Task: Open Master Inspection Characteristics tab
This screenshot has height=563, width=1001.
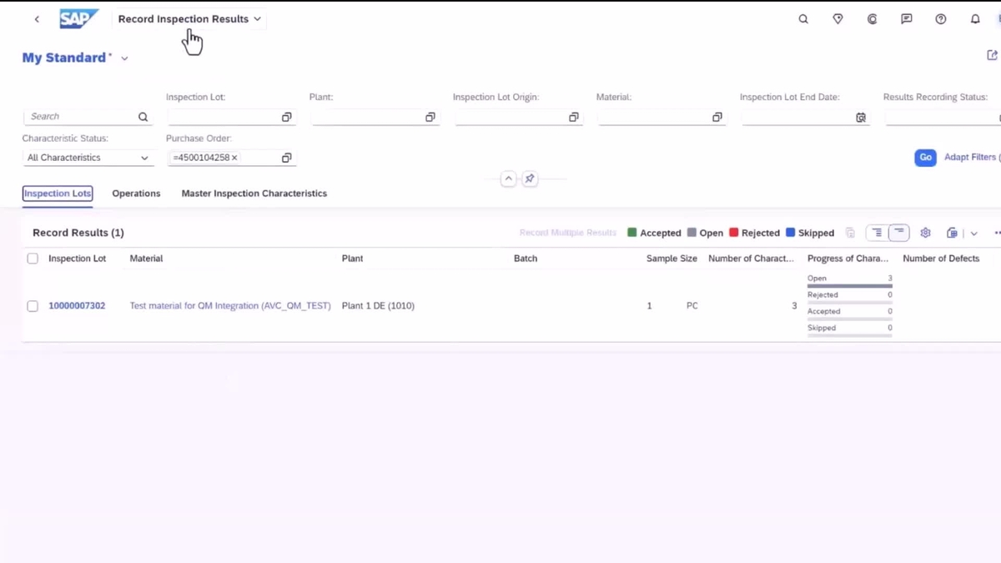Action: click(x=254, y=194)
